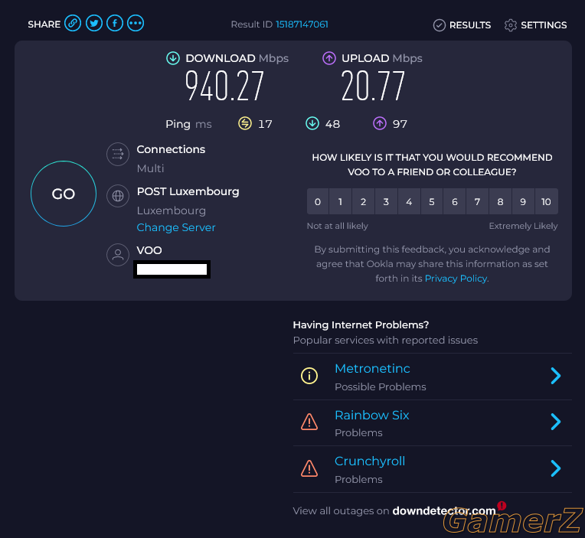Screen dimensions: 585x538
Task: Click the 940.27 download speed value
Action: click(x=224, y=86)
